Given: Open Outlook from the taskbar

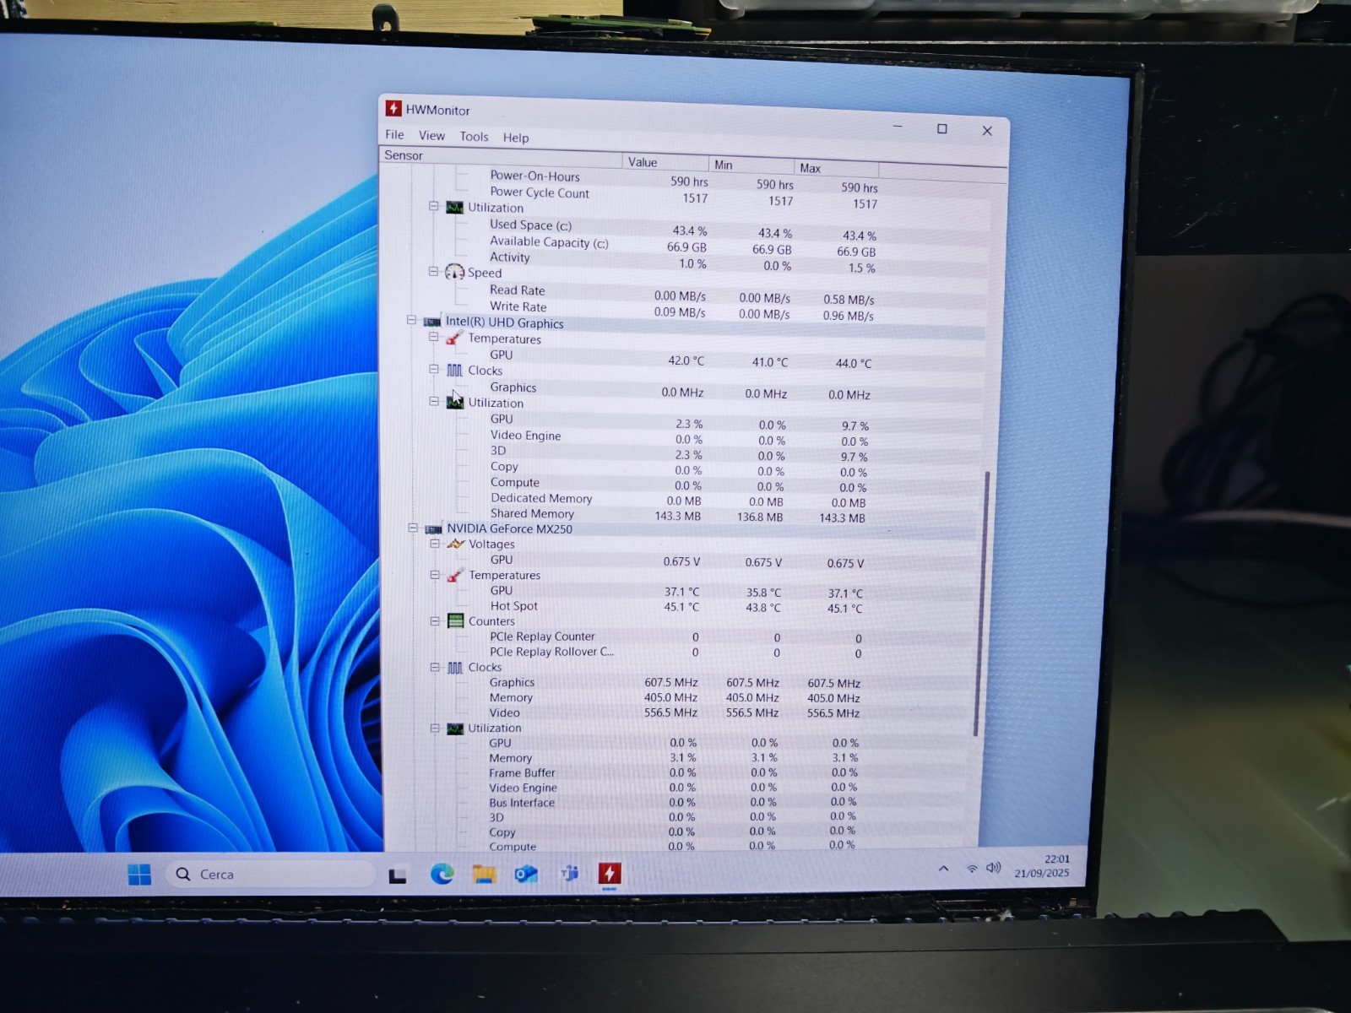Looking at the screenshot, I should pos(526,874).
